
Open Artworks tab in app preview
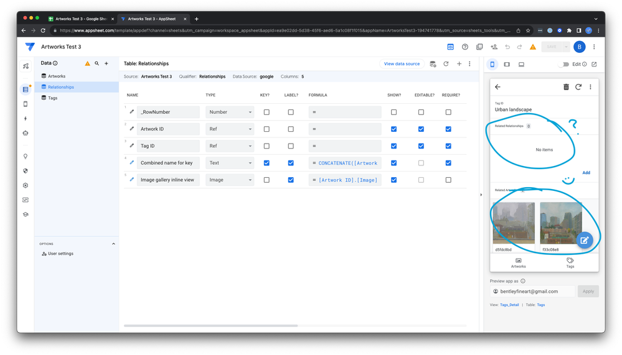click(518, 263)
